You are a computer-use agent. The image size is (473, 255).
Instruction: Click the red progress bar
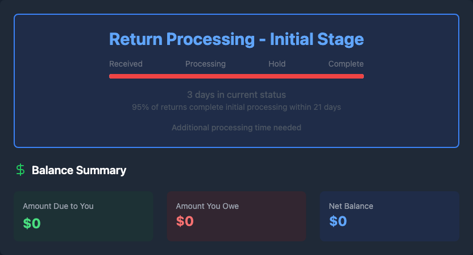point(236,76)
